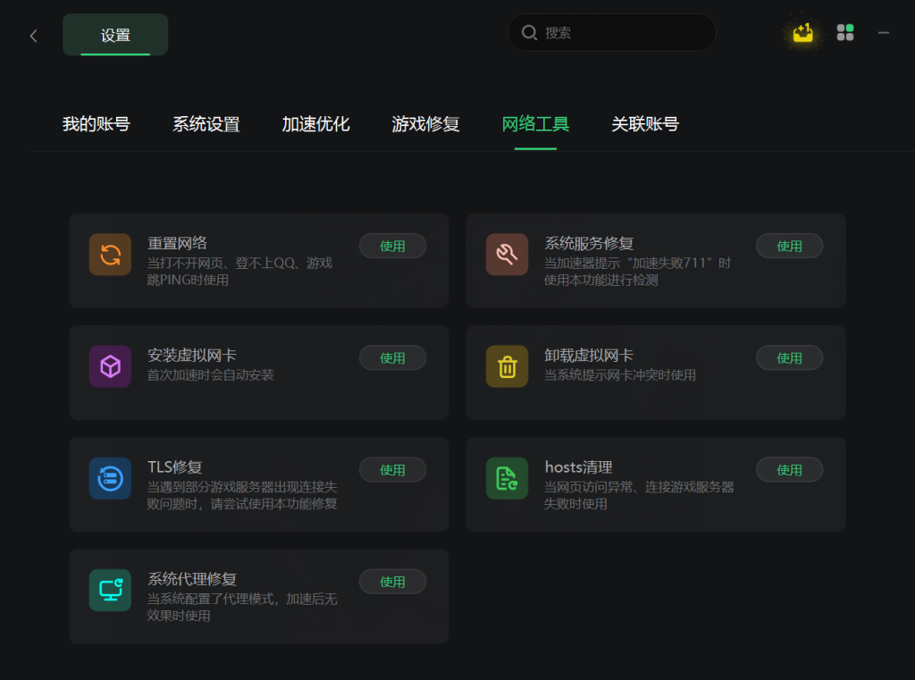This screenshot has width=915, height=680.
Task: Click the 系统服务修复 title text
Action: tap(589, 243)
